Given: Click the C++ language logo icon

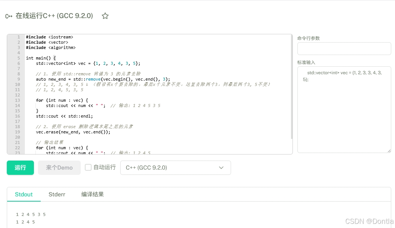Looking at the screenshot, I should [9, 16].
